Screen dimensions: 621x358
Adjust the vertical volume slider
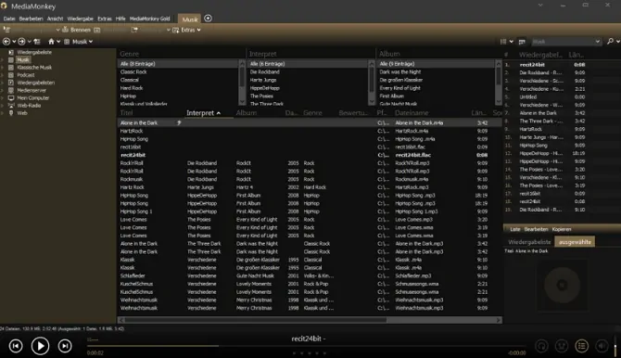tap(615, 346)
